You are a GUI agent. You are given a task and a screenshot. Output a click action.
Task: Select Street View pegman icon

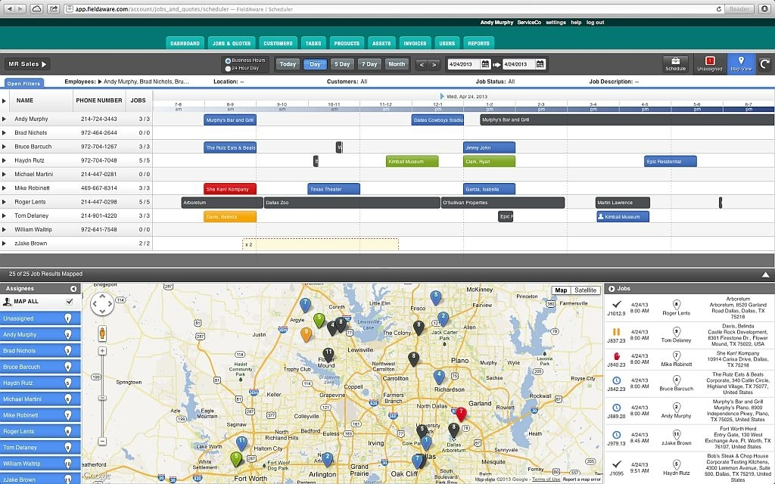(x=102, y=334)
